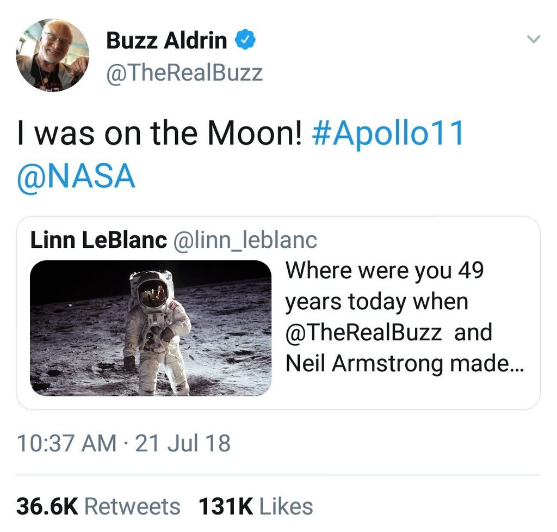The image size is (557, 532).
Task: Click the blue verified checkmark badge
Action: tap(246, 40)
